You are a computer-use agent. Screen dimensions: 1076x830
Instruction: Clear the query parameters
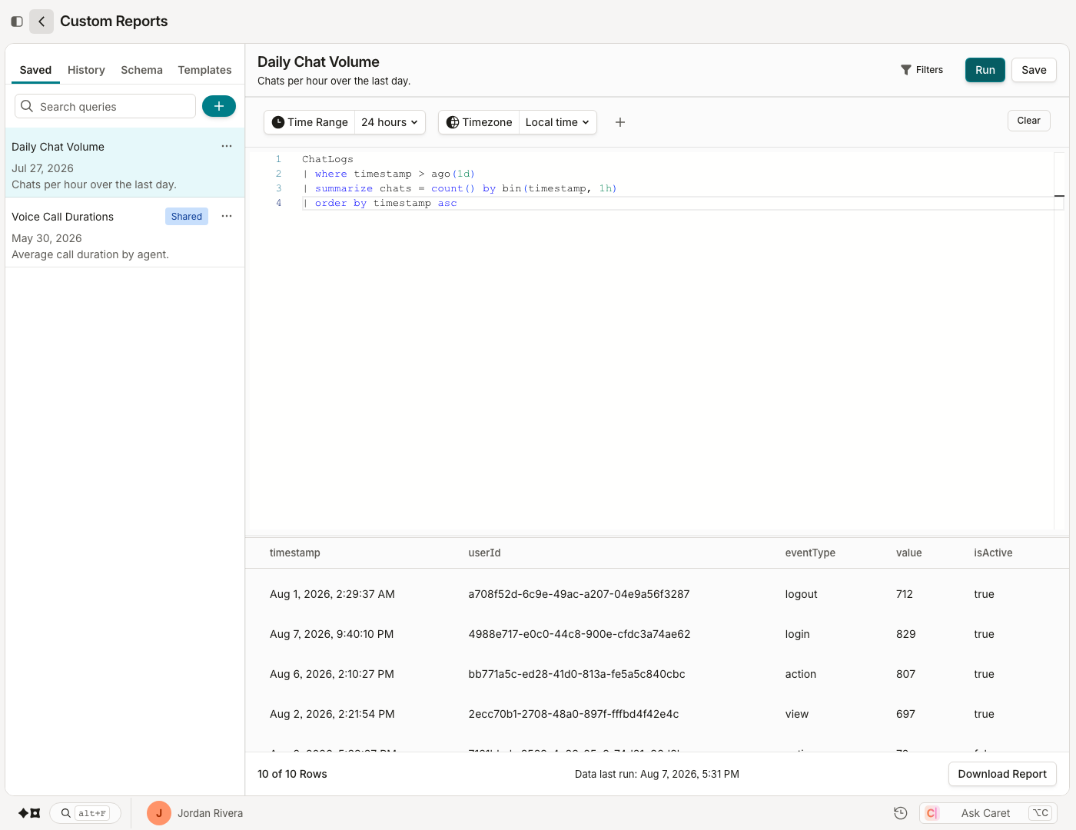(1028, 121)
